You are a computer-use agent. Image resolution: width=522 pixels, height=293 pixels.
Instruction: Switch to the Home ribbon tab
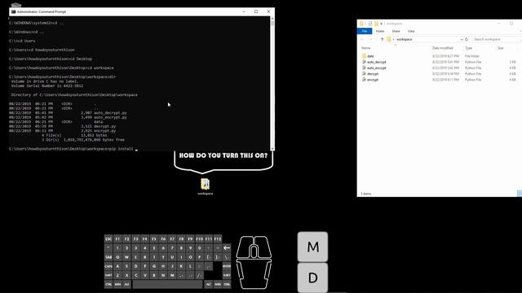click(380, 31)
